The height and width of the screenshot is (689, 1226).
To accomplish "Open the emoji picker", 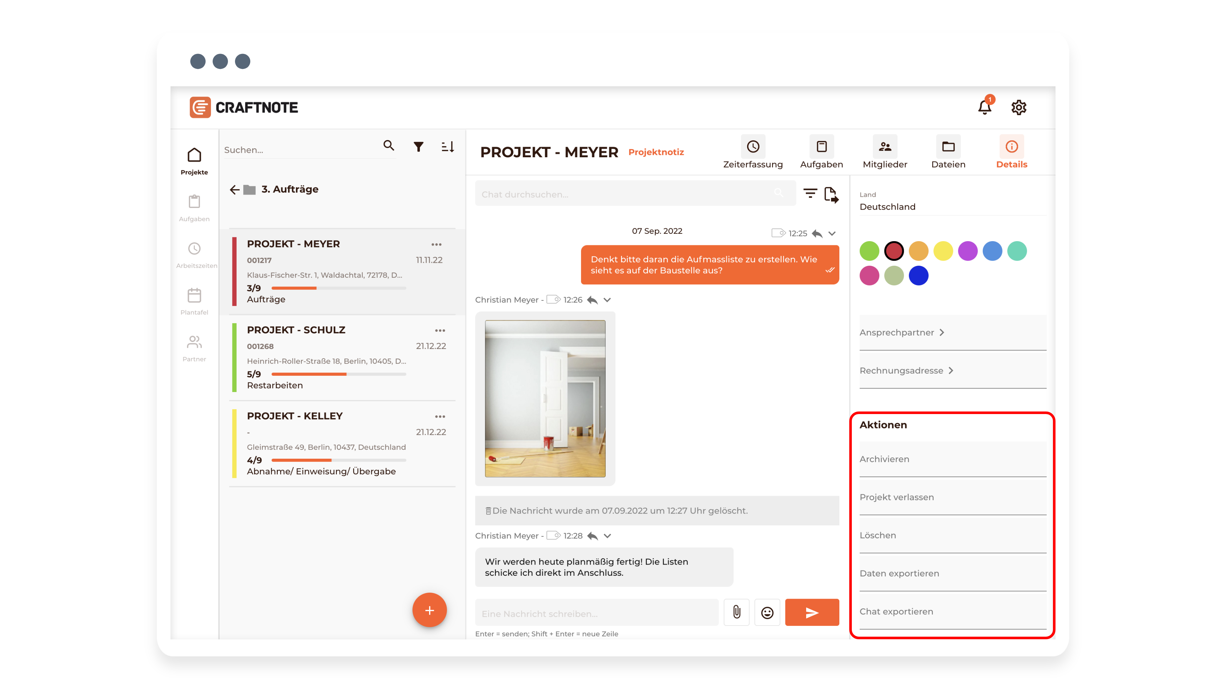I will coord(767,612).
